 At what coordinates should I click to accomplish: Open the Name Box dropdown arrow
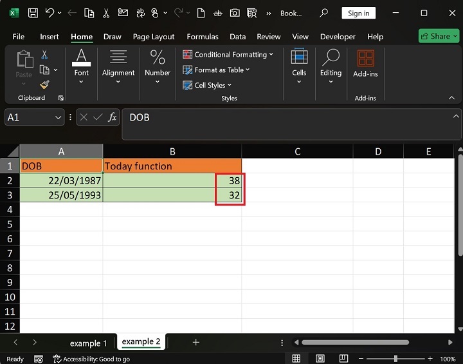(x=59, y=117)
